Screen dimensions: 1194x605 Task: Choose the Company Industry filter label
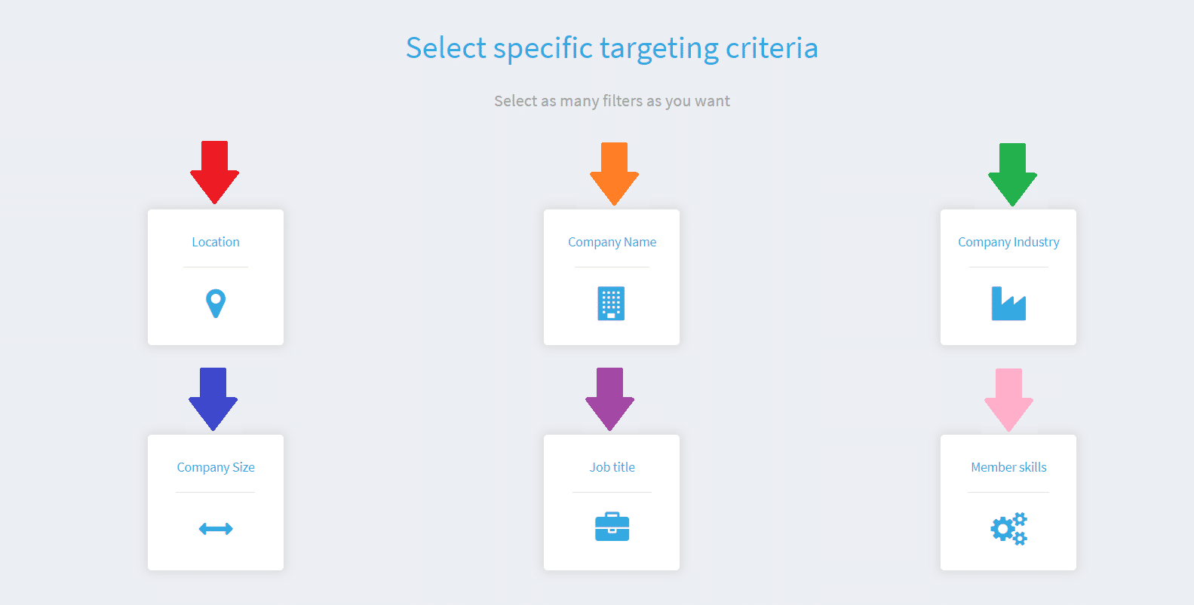point(1008,242)
